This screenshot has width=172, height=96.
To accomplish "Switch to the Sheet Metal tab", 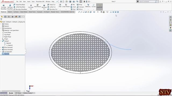I will point(24,12).
